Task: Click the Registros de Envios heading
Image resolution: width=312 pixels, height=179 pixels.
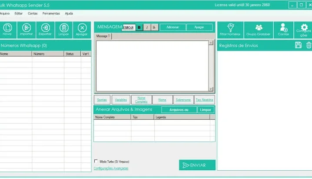Action: click(x=239, y=46)
